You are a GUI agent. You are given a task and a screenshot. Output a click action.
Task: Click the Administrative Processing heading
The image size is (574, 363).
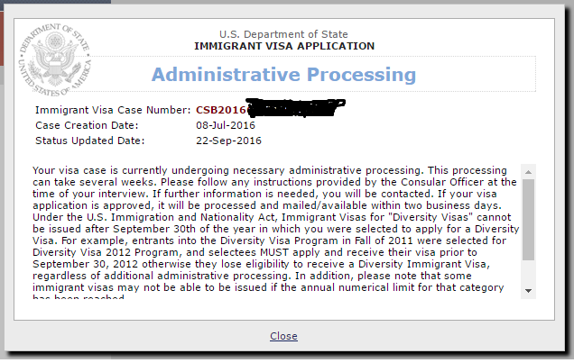coord(283,75)
